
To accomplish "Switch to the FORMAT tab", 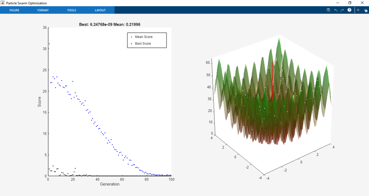I will [43, 10].
